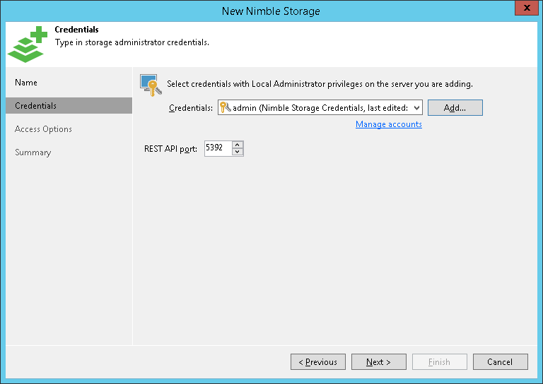Decrease the REST API port value

click(238, 152)
